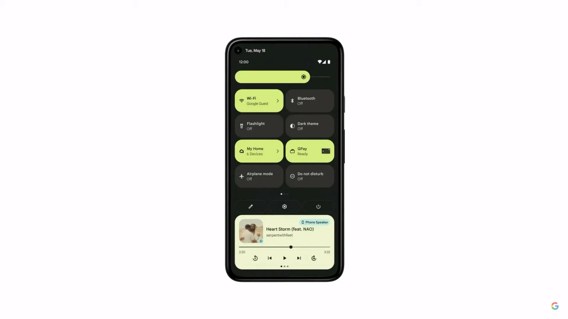Screen dimensions: 568x319
Task: Expand My Home devices list
Action: (x=277, y=151)
